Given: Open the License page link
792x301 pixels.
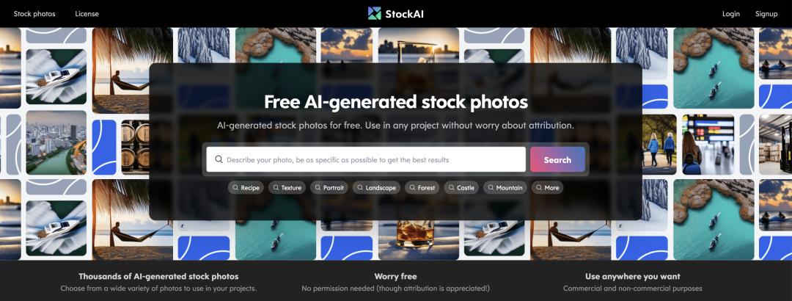Looking at the screenshot, I should (x=87, y=14).
